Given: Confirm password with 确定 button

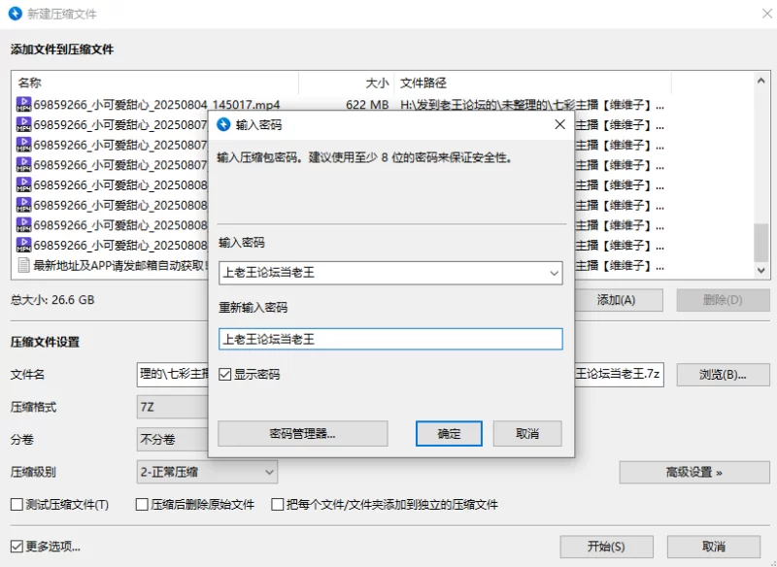Looking at the screenshot, I should (x=449, y=434).
